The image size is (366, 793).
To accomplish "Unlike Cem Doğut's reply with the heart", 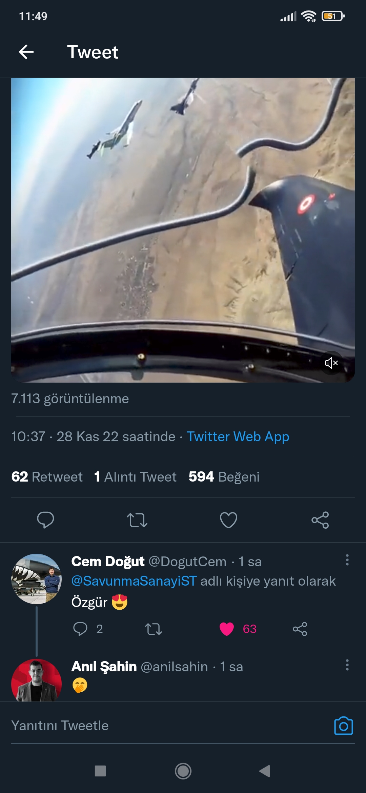I will click(x=227, y=629).
